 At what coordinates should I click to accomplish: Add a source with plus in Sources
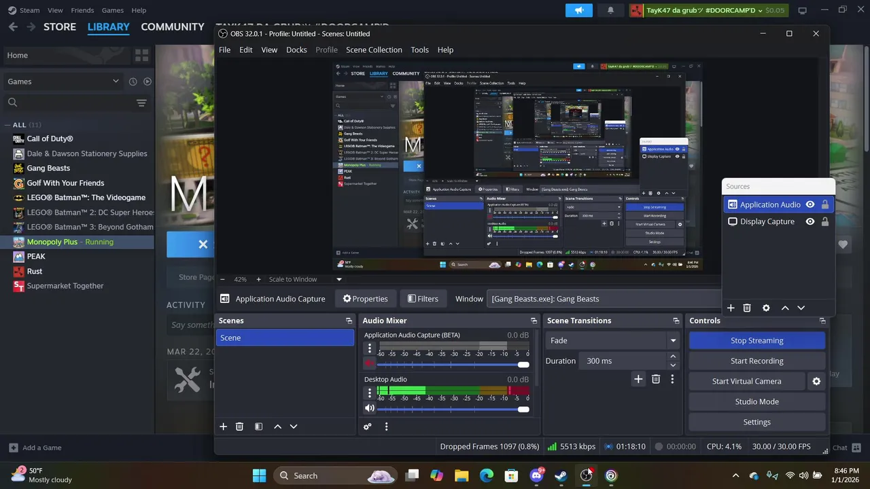pyautogui.click(x=731, y=308)
